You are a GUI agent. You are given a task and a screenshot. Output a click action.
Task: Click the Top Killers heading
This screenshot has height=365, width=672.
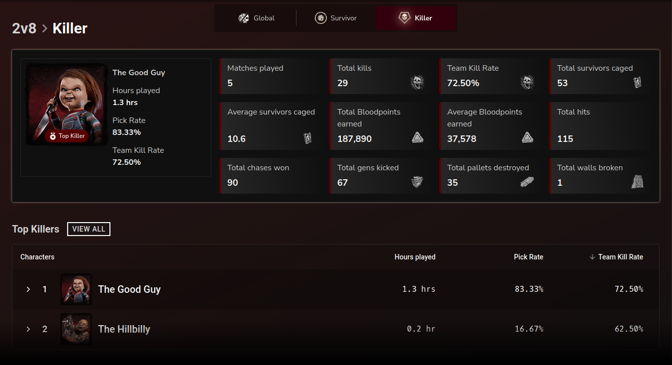(x=35, y=229)
